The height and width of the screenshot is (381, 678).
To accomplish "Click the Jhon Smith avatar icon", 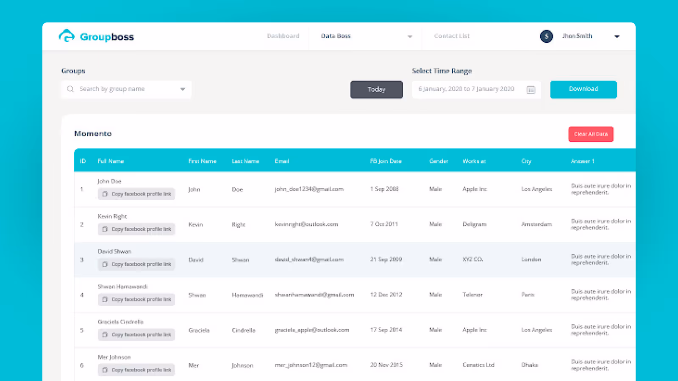I will (x=547, y=36).
